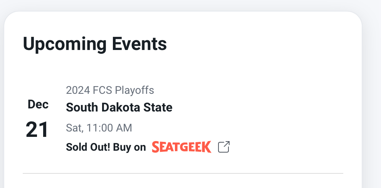Viewport: 381px width, 188px height.
Task: Click the word Playoffs in the event subtitle
Action: tap(134, 90)
